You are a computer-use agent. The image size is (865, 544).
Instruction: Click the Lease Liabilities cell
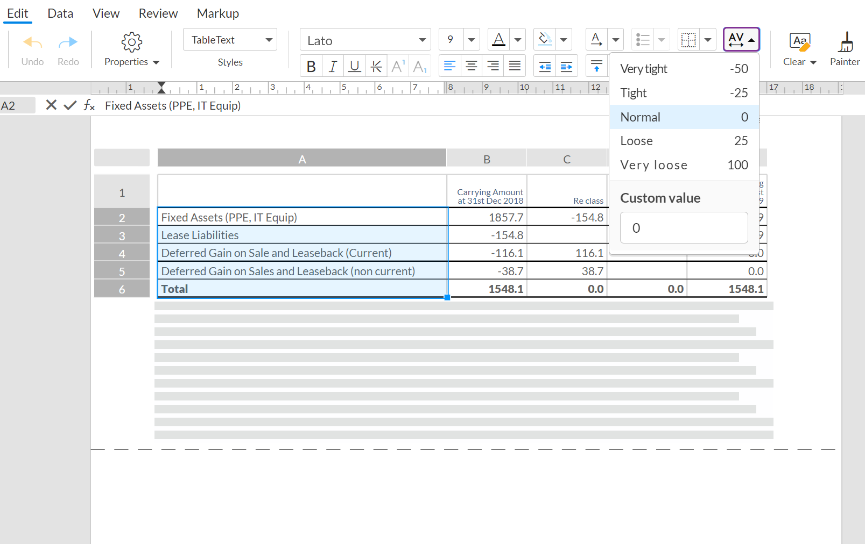pyautogui.click(x=303, y=235)
